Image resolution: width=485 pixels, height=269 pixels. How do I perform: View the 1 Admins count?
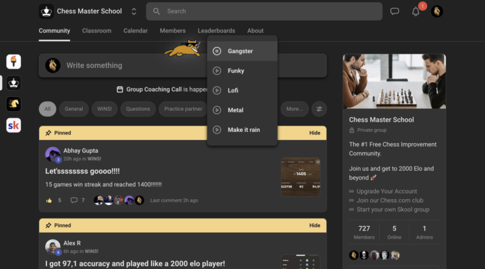(424, 232)
